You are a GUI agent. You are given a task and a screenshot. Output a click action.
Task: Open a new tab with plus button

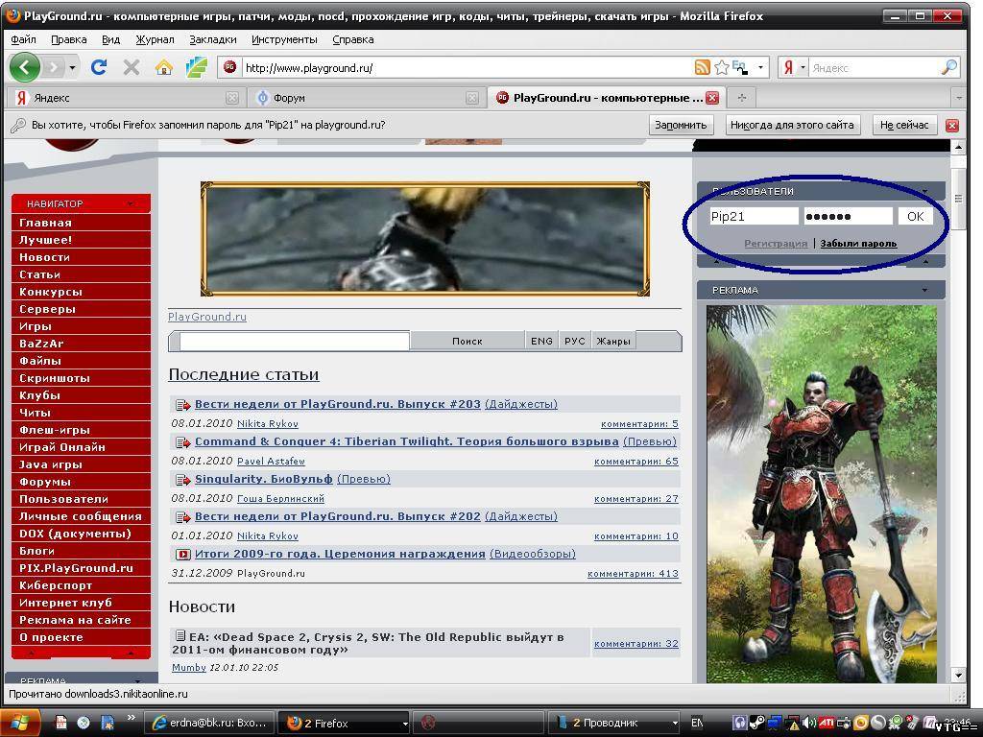pyautogui.click(x=742, y=98)
